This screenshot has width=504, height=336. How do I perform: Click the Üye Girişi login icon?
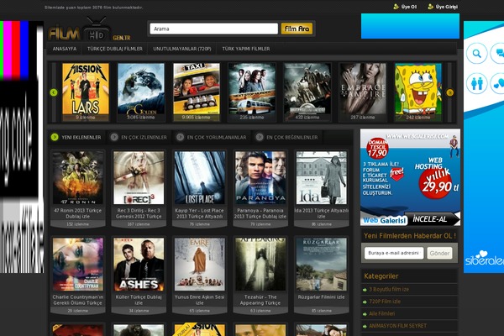tap(430, 7)
